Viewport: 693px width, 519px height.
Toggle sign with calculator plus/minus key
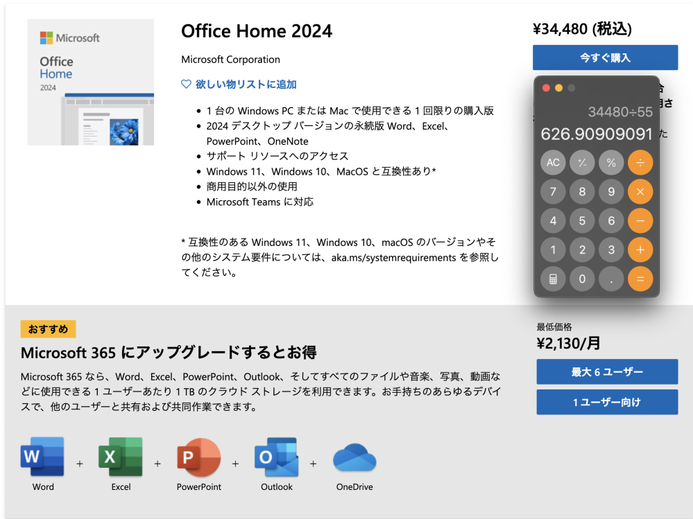582,162
